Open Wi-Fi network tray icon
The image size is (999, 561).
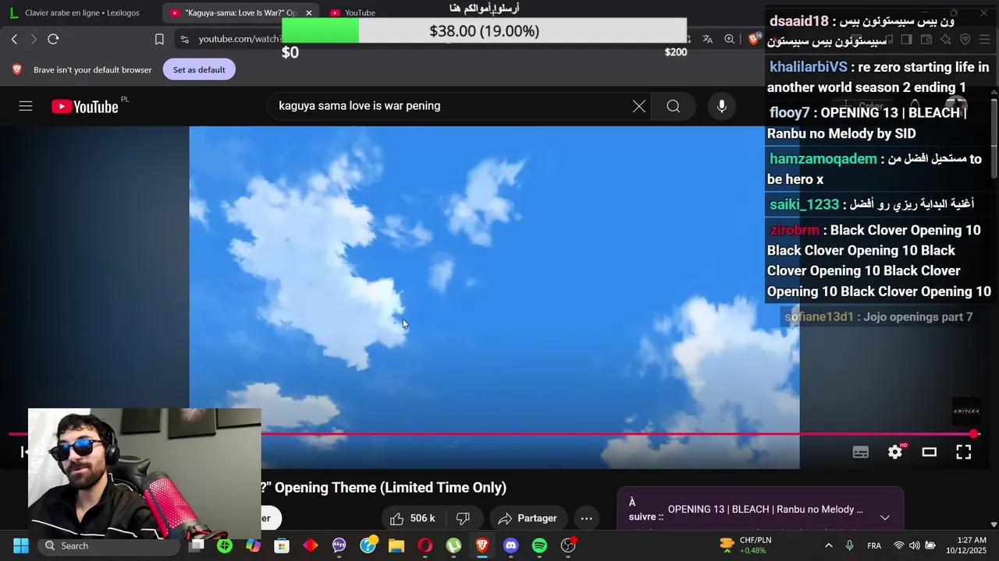899,545
